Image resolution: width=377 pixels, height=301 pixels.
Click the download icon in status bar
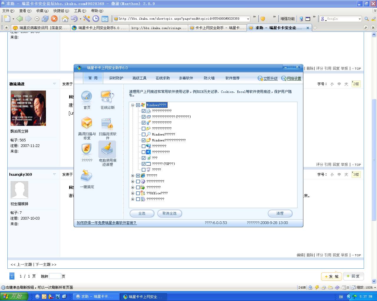pyautogui.click(x=310, y=287)
